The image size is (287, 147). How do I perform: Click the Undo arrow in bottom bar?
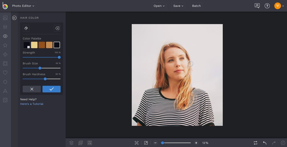tap(265, 143)
